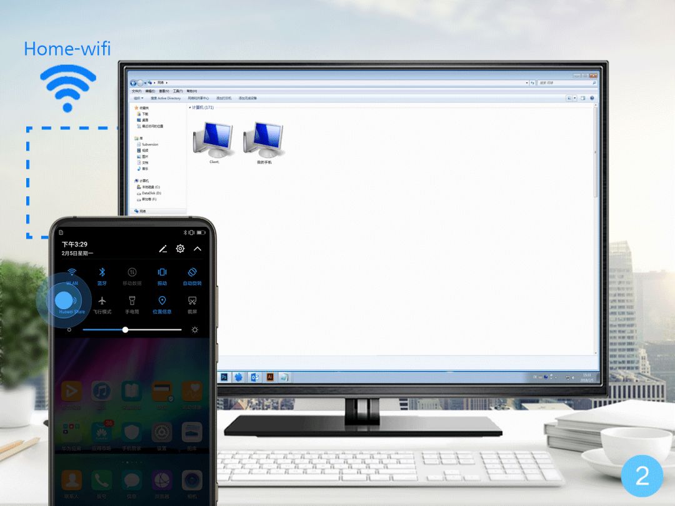This screenshot has width=675, height=506.
Task: Tap the bright sun icon beside the brightness slider
Action: (194, 330)
